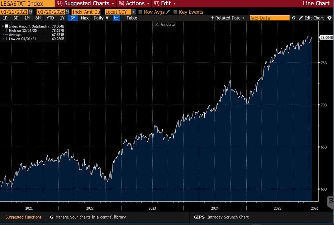This screenshot has width=334, height=225.
Task: Expand the Local CCY currency dropdown
Action: tap(133, 12)
